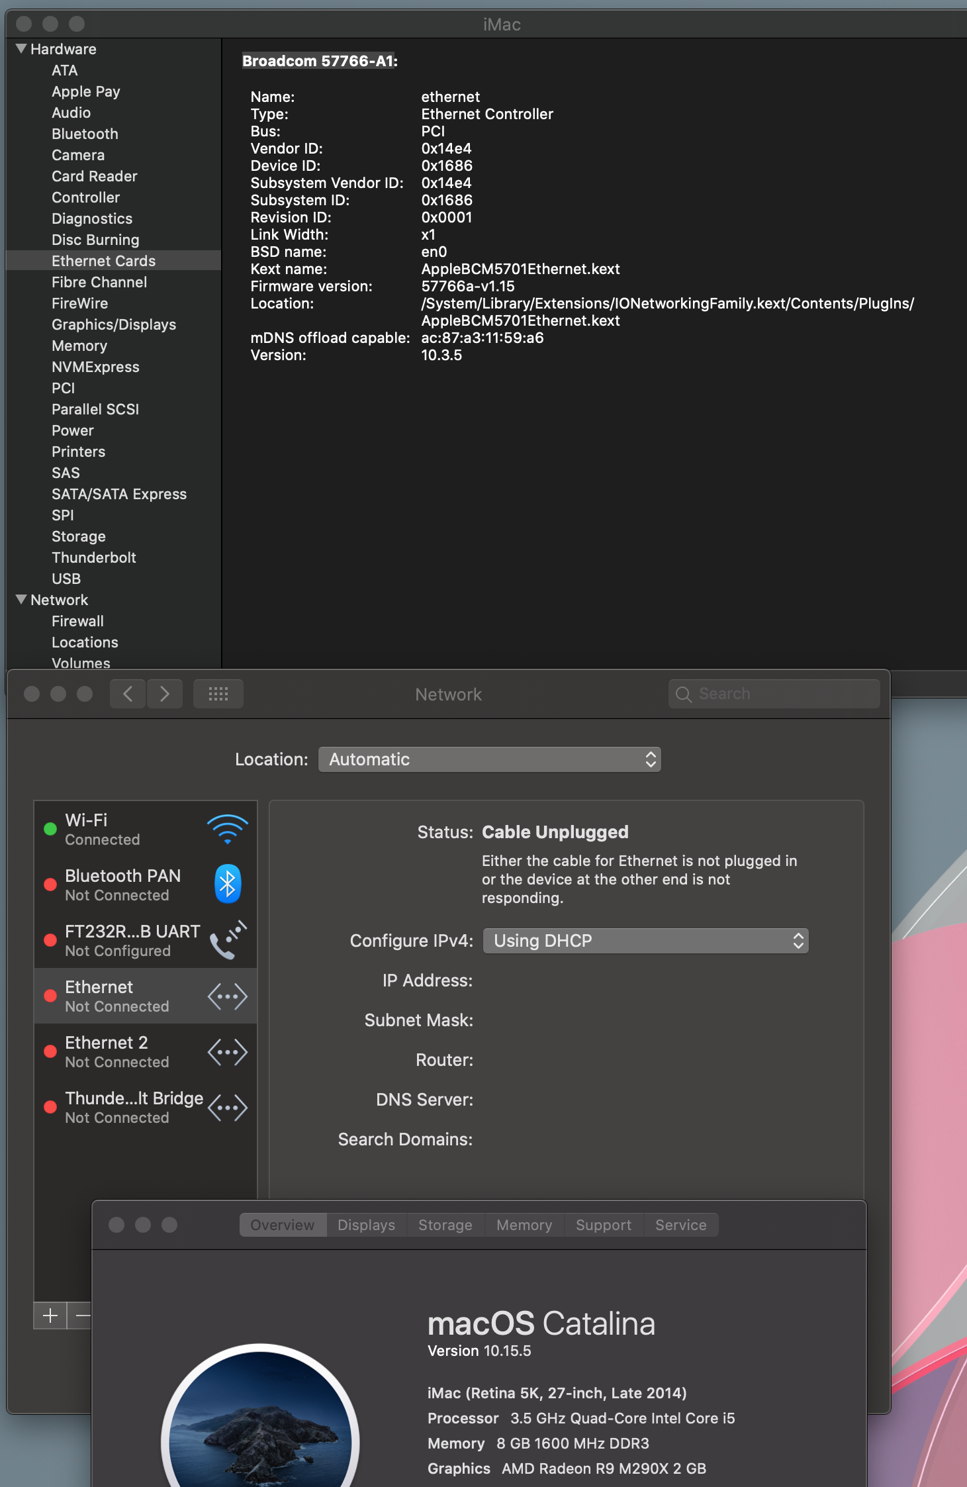Select Locations under Network
Screen dimensions: 967x1487
pyautogui.click(x=114, y=642)
